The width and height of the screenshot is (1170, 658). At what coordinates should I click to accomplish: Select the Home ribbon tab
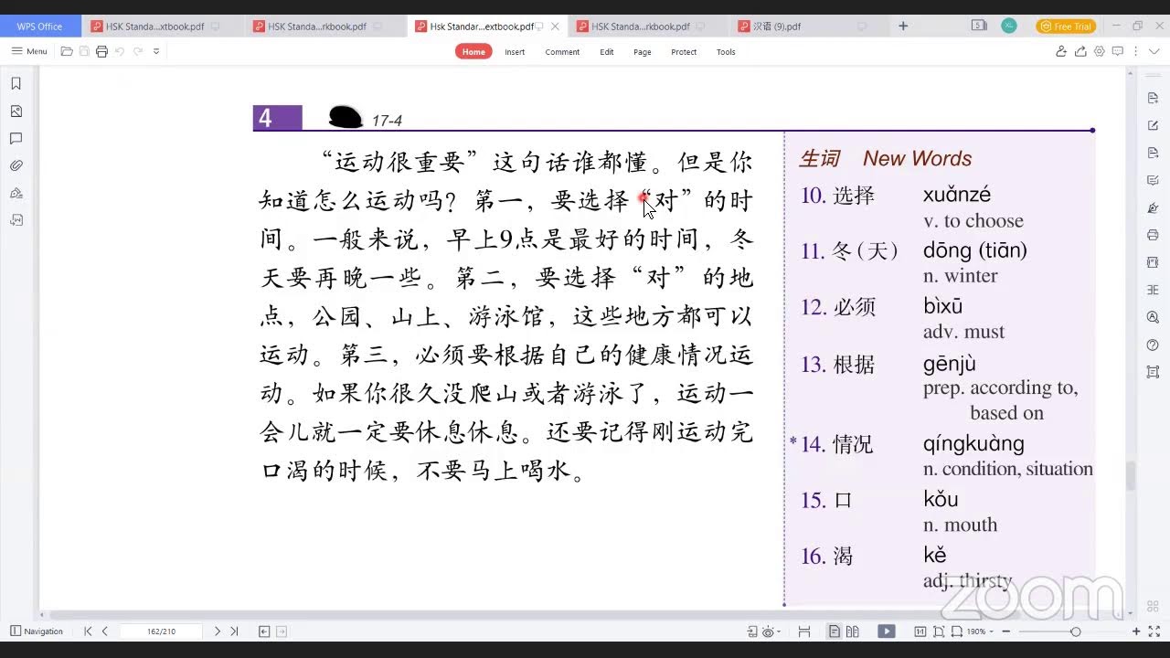[473, 51]
